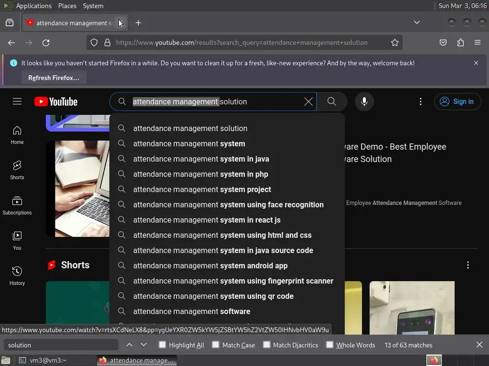Viewport: 489px width, 366px height.
Task: Dismiss the Firefox refresh notification bar
Action: (476, 63)
